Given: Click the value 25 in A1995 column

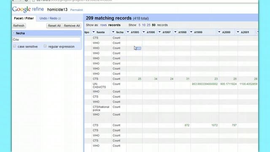Looking at the screenshot, I should coord(140,79).
